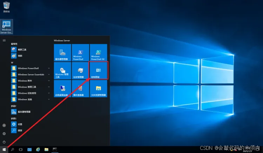Click the 拼音F group header
The width and height of the screenshot is (263, 153).
pyautogui.click(x=14, y=106)
